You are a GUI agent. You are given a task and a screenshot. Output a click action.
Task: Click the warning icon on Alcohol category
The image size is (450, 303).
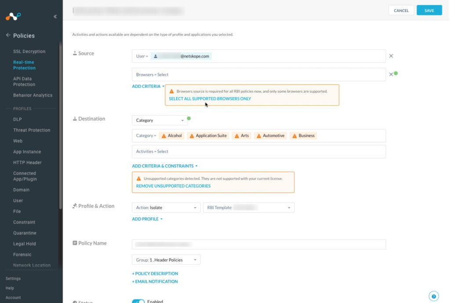(163, 136)
